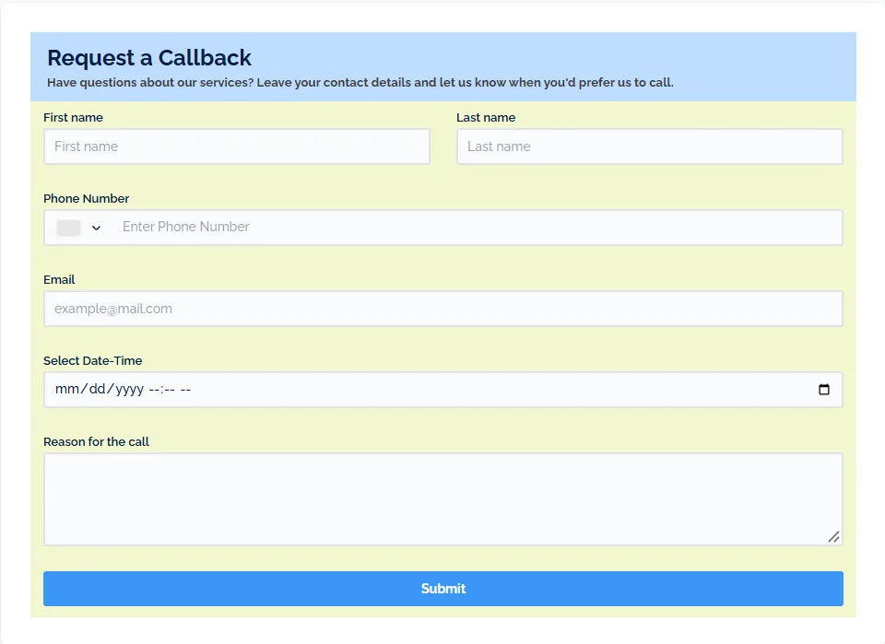Click the 'Request a Callback' heading

pos(149,58)
